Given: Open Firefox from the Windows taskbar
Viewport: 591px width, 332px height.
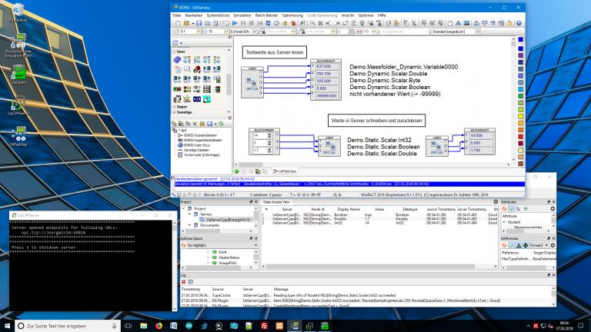Looking at the screenshot, I should click(x=159, y=326).
